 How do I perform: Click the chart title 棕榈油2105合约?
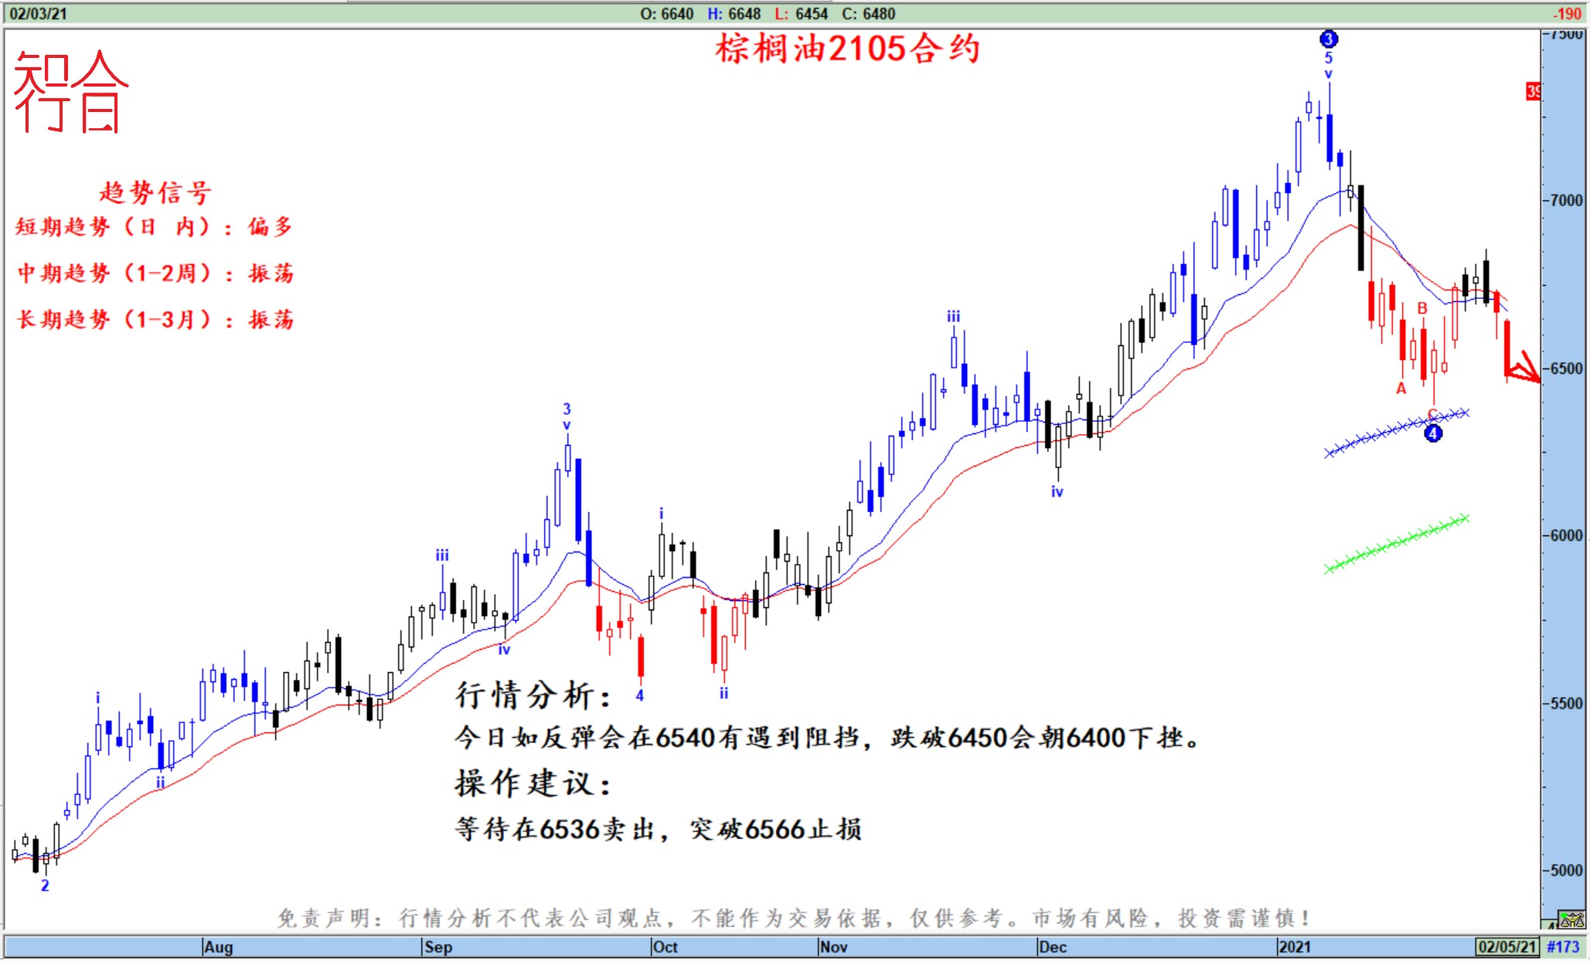[x=847, y=49]
